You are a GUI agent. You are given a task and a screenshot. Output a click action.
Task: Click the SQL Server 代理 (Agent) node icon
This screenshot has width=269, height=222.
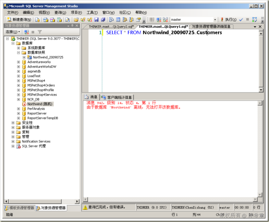coord(18,146)
